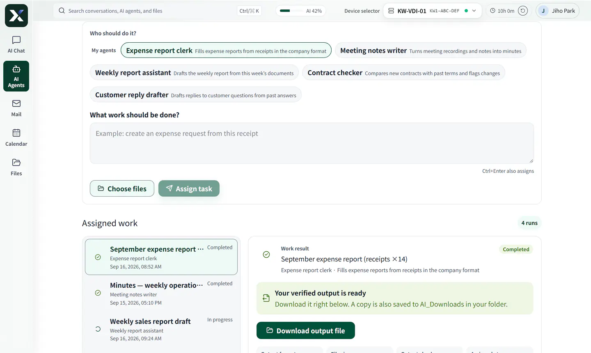Click the session timer refresh icon

coord(522,11)
